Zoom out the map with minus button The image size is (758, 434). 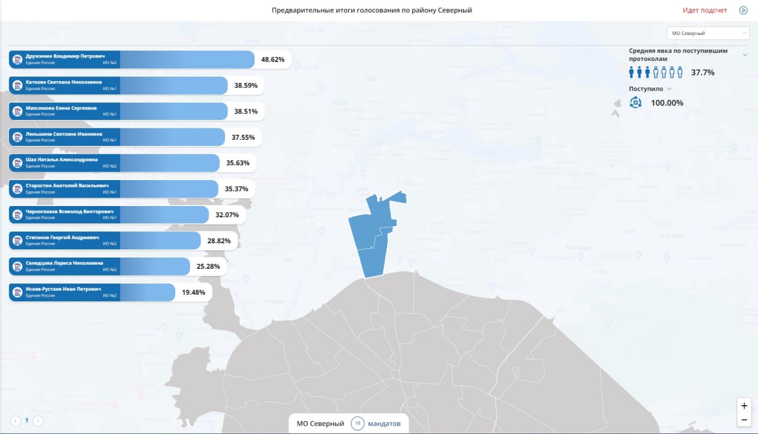coord(744,420)
